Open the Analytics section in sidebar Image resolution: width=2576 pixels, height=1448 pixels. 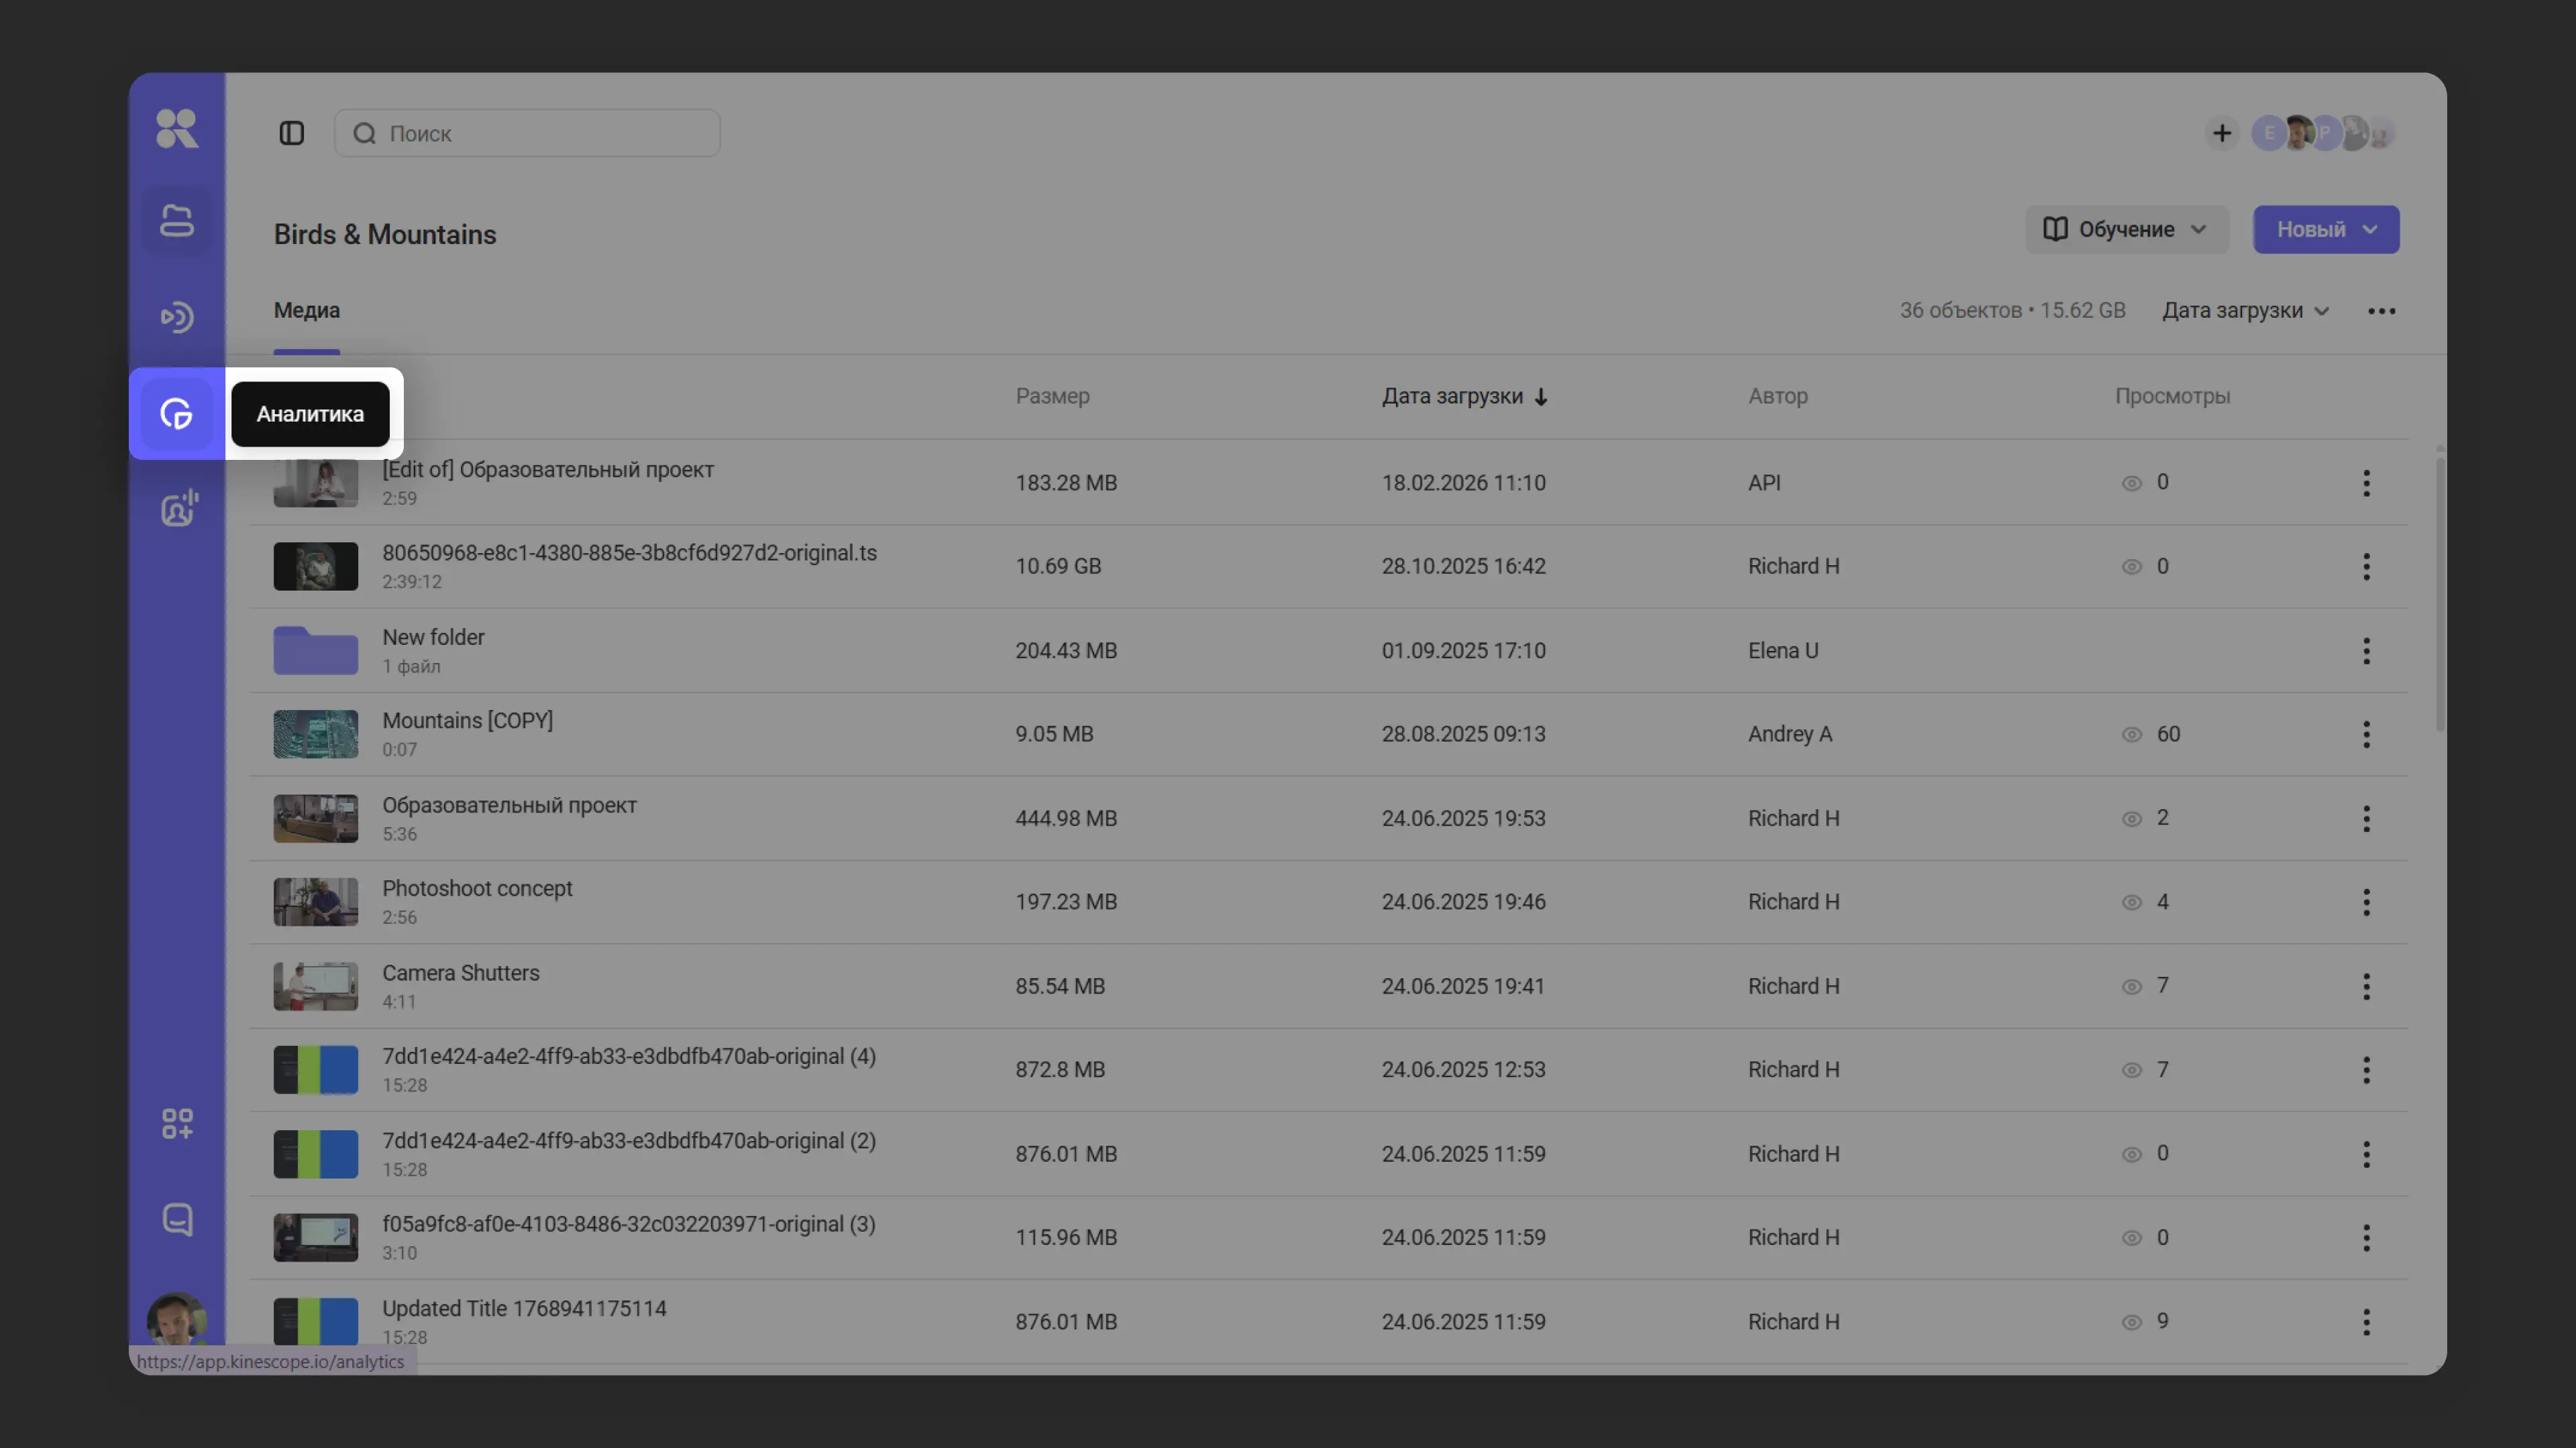click(177, 414)
